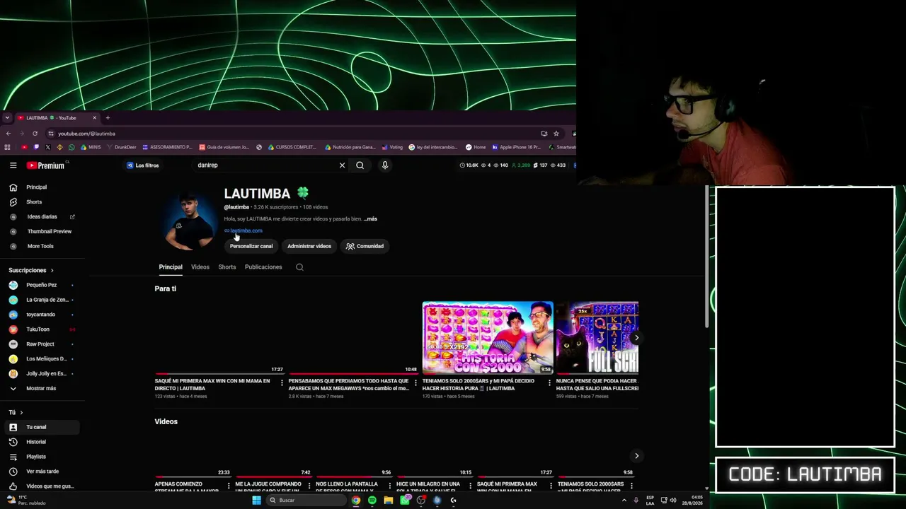Open the toycantando subscription channel
The image size is (906, 509).
(42, 315)
